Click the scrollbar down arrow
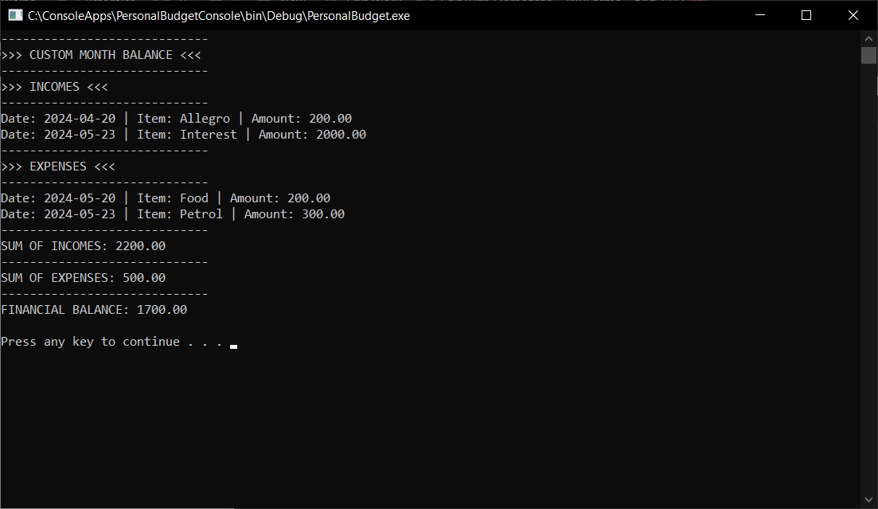The width and height of the screenshot is (878, 509). tap(868, 500)
